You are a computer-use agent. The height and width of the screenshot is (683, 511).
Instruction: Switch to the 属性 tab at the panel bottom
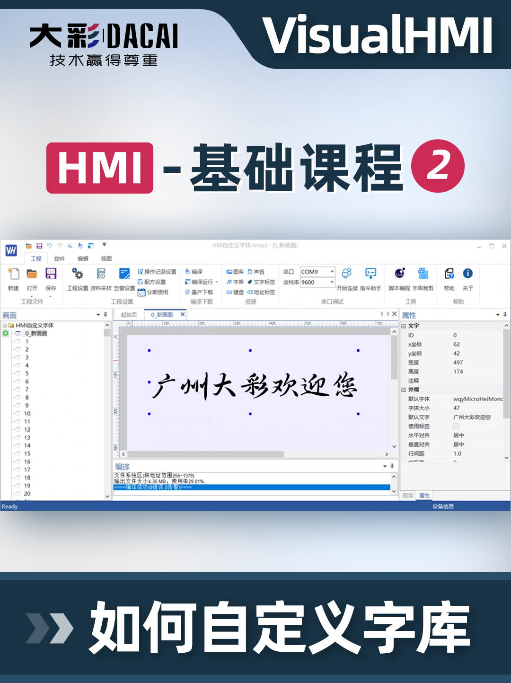[424, 495]
